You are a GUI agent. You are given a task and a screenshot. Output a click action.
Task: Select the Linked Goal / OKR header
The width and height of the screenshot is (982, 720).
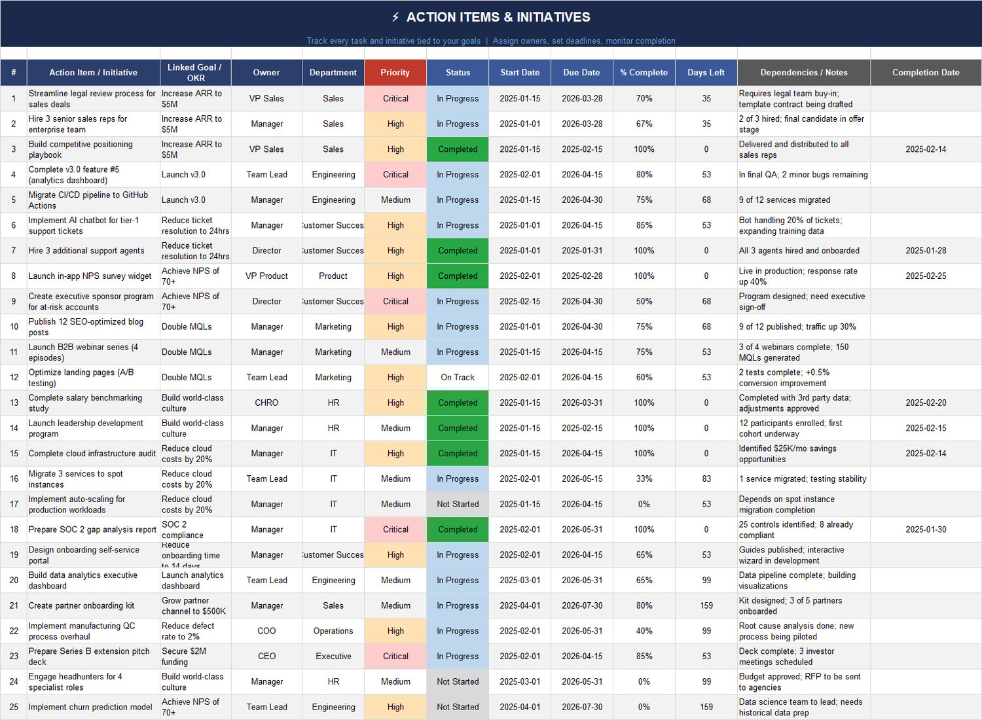[194, 73]
